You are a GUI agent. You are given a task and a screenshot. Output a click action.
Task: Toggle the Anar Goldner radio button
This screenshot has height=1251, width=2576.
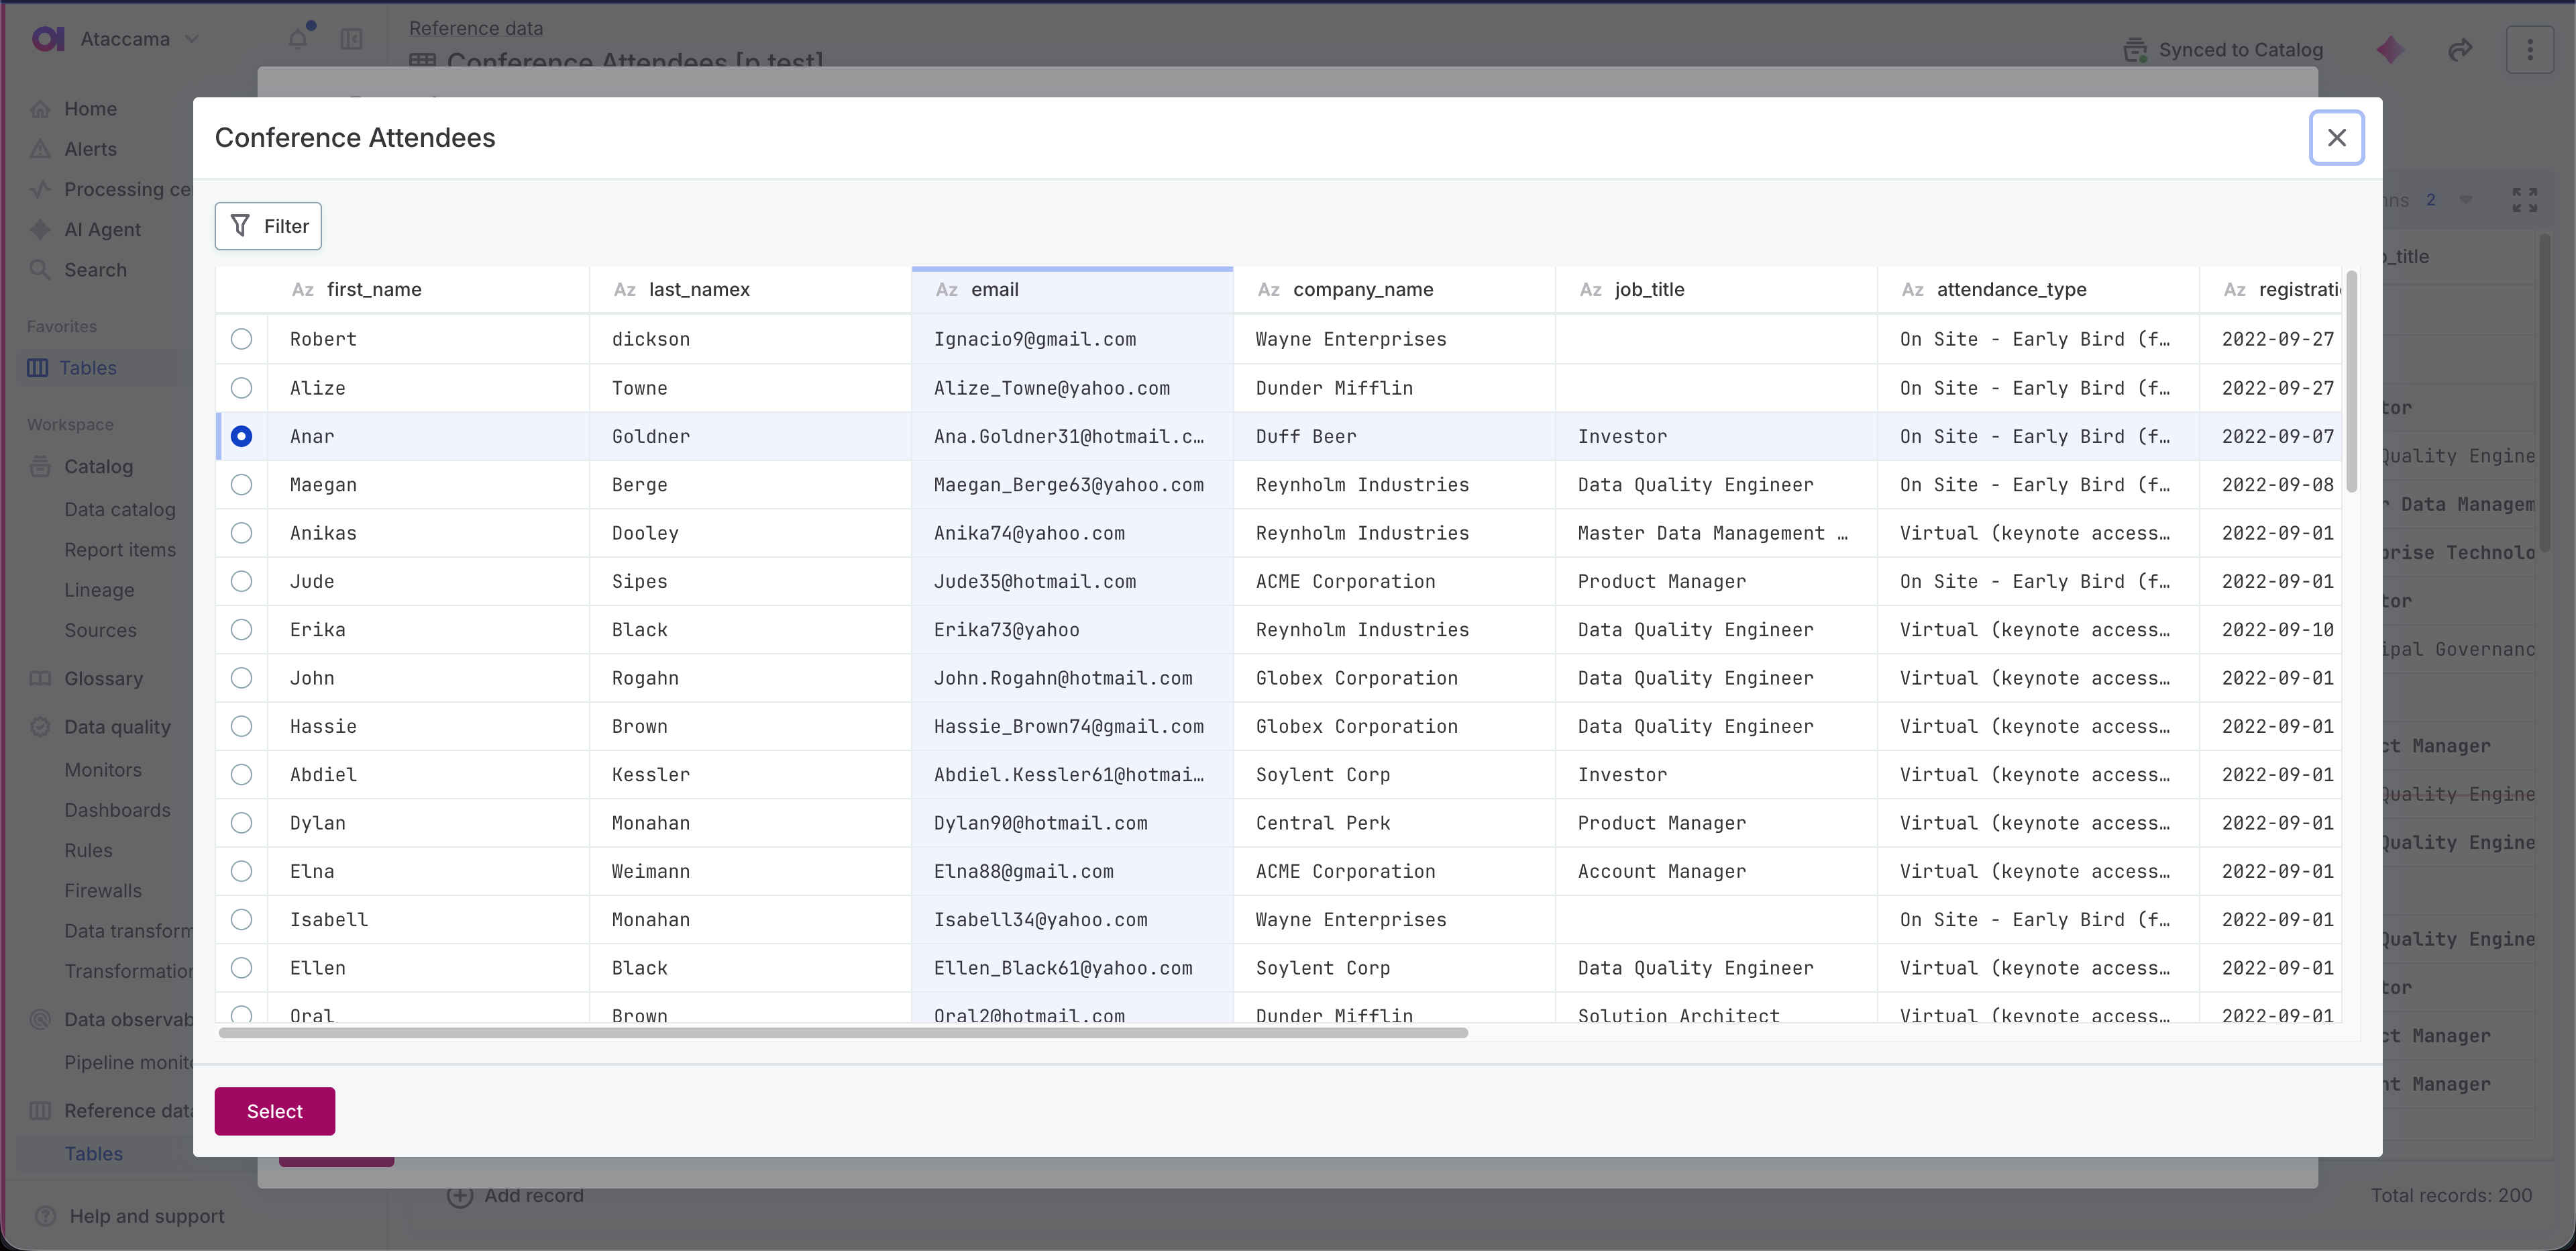tap(241, 436)
